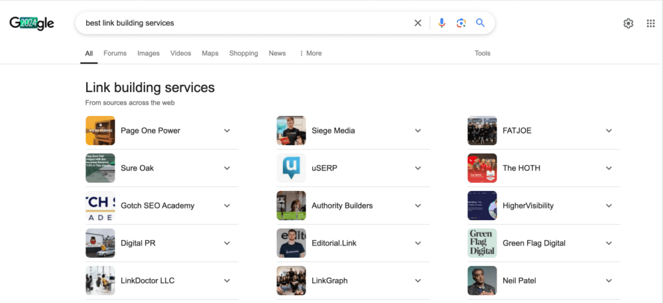Expand The HOTH entry
663x303 pixels.
point(609,168)
